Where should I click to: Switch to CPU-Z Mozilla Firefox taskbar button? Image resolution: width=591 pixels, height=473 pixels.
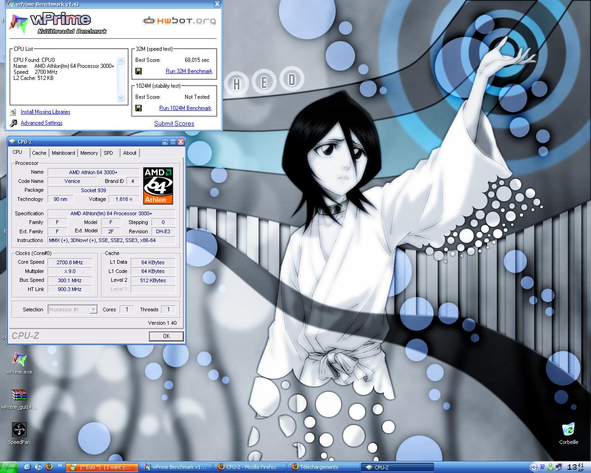pos(249,467)
